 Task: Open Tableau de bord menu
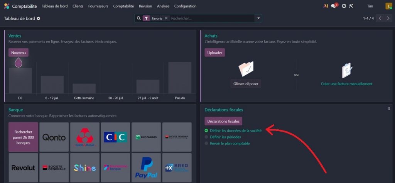[55, 6]
